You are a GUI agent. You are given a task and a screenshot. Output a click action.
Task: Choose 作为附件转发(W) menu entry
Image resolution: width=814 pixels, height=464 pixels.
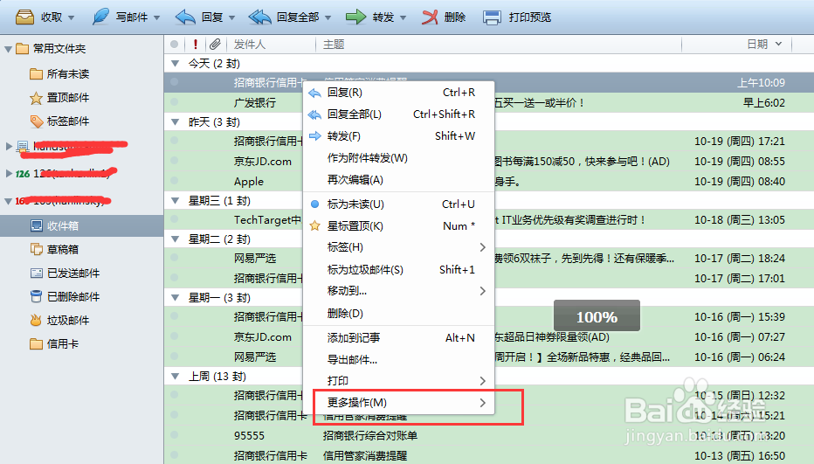[398, 158]
